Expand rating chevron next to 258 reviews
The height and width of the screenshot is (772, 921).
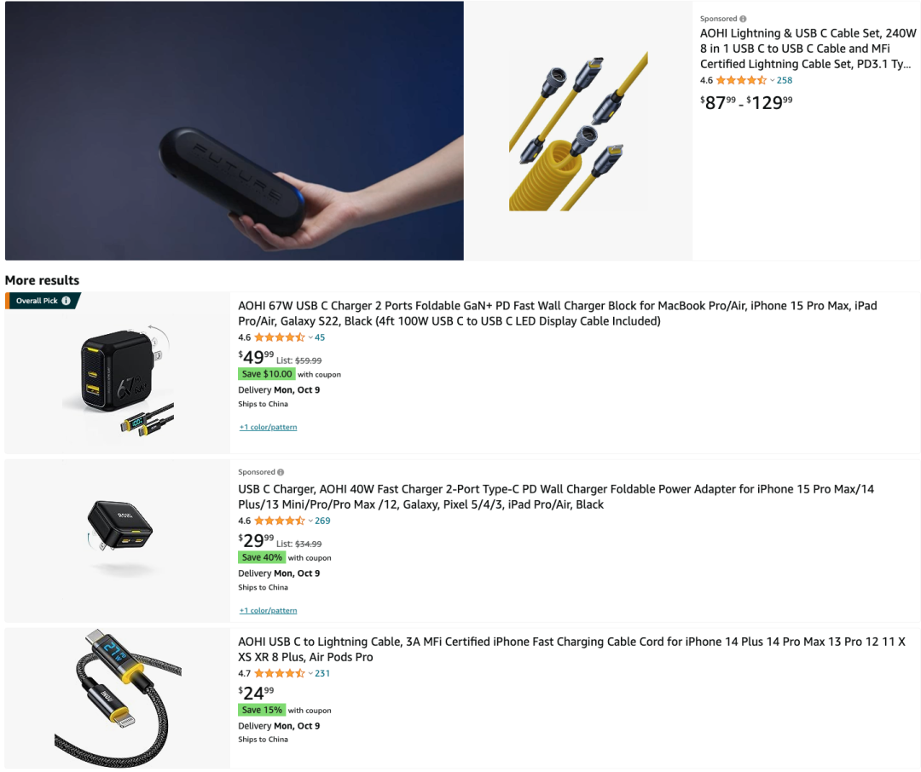pos(773,80)
